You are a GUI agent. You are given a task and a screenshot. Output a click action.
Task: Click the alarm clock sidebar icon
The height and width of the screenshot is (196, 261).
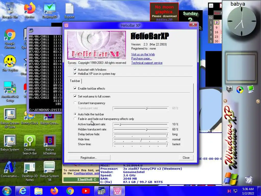(x=249, y=180)
